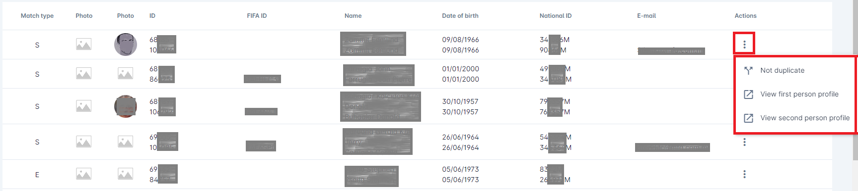
Task: Click the National ID column header
Action: (556, 16)
